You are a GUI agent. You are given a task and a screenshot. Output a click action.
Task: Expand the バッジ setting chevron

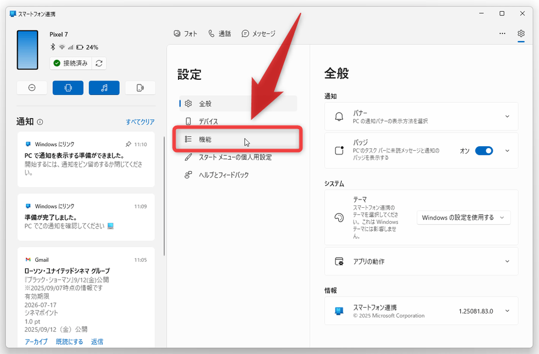click(x=507, y=151)
